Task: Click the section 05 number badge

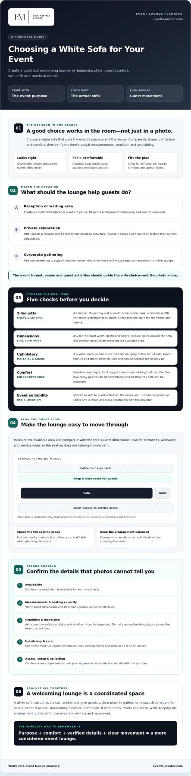Action: tap(19, 569)
